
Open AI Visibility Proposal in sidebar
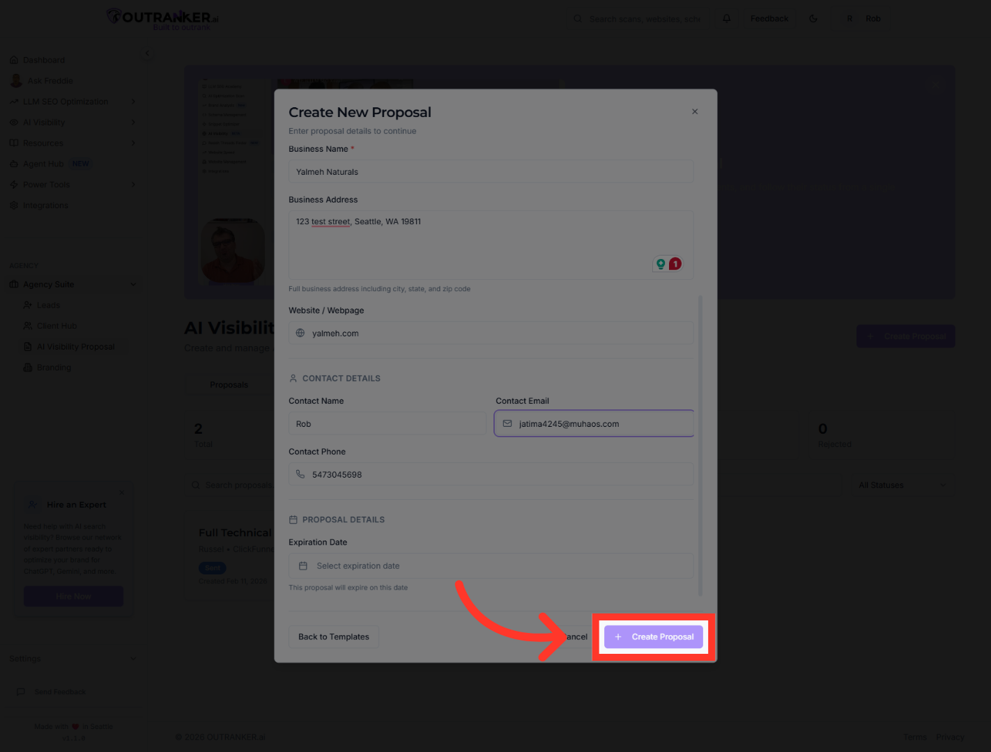(75, 347)
